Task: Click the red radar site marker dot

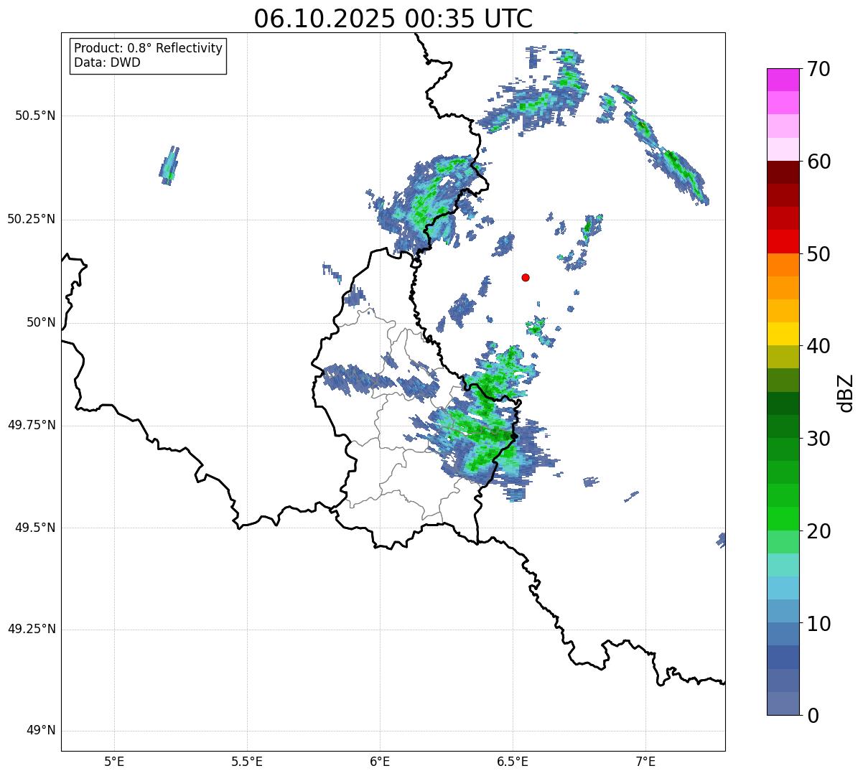Action: [x=526, y=277]
